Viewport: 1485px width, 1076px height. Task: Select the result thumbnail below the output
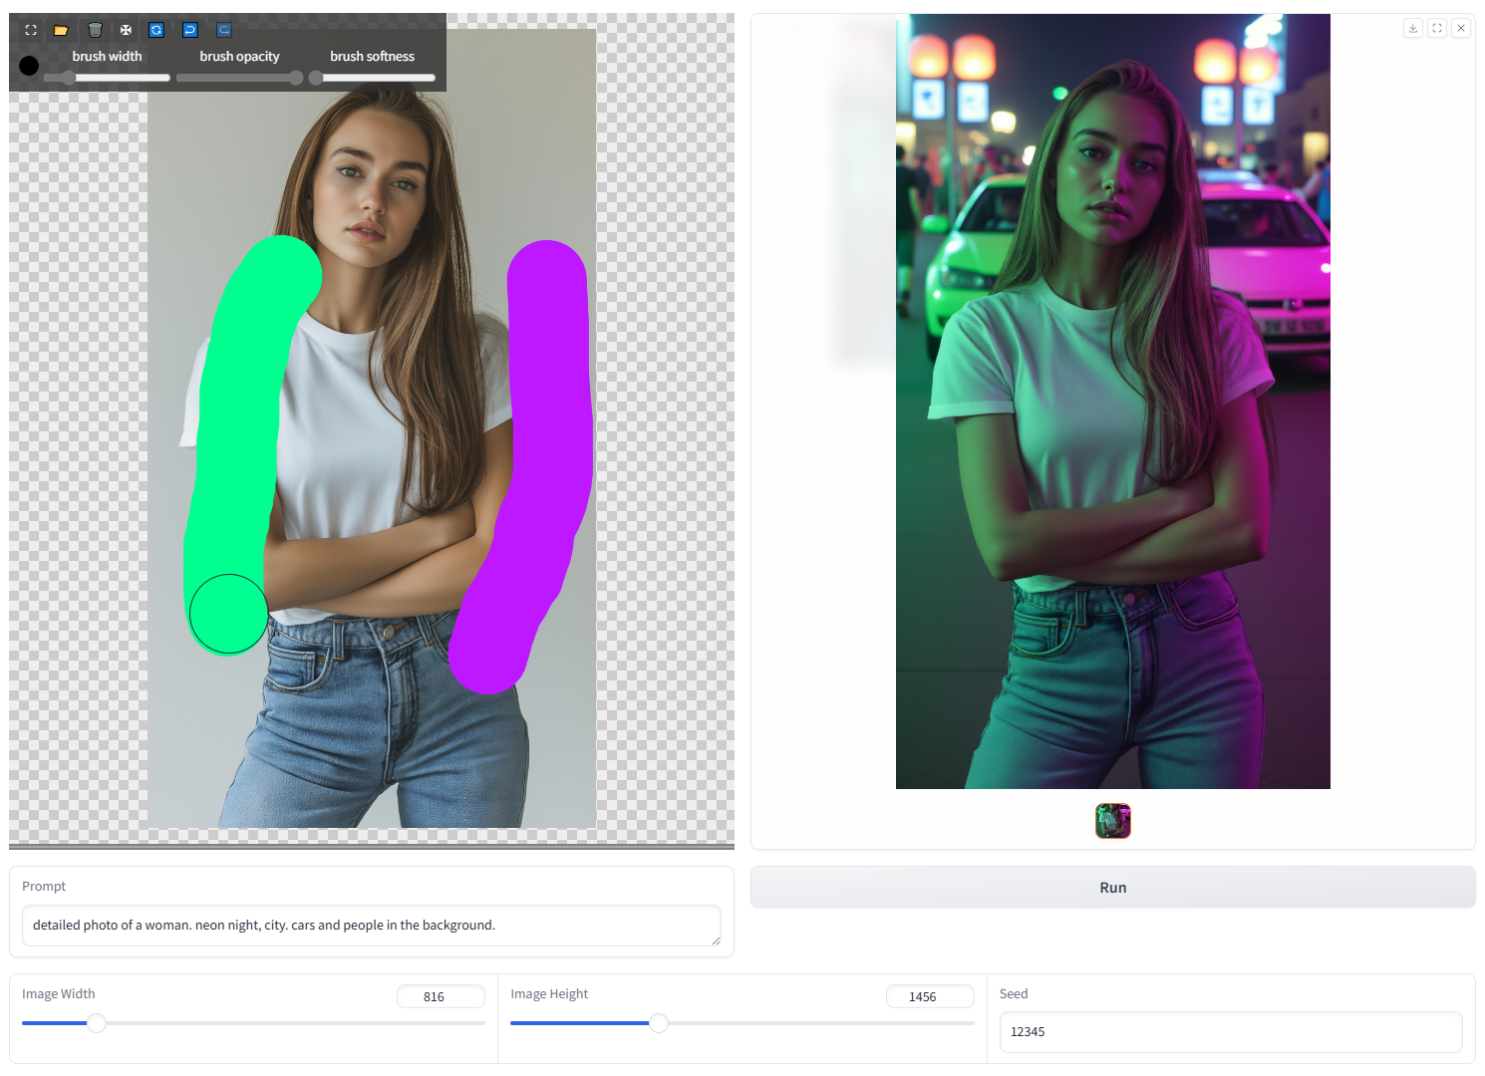coord(1112,820)
